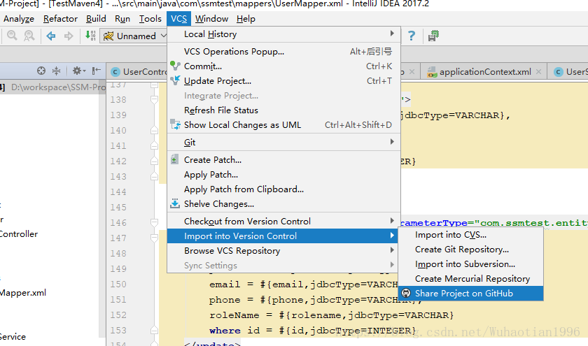Open the Window menu
Viewport: 588px width, 346px height.
211,19
